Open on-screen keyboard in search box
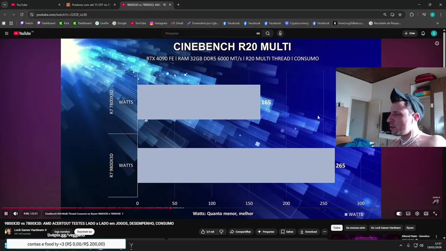This screenshot has height=251, width=446. coord(258,33)
